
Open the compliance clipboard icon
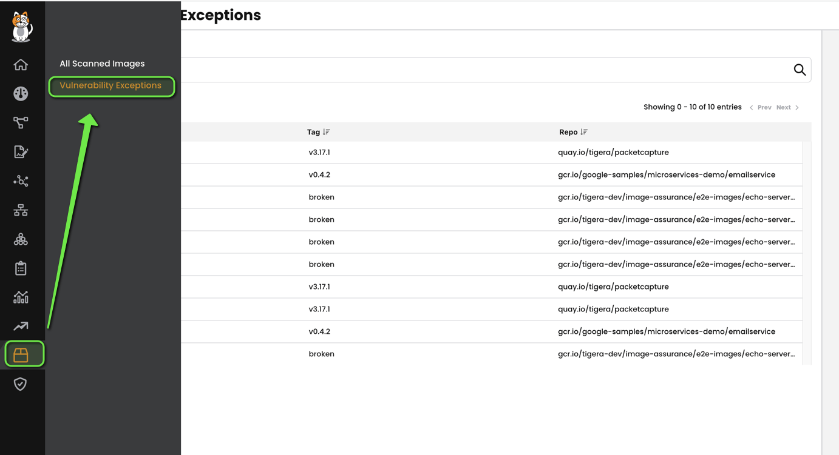click(x=21, y=268)
